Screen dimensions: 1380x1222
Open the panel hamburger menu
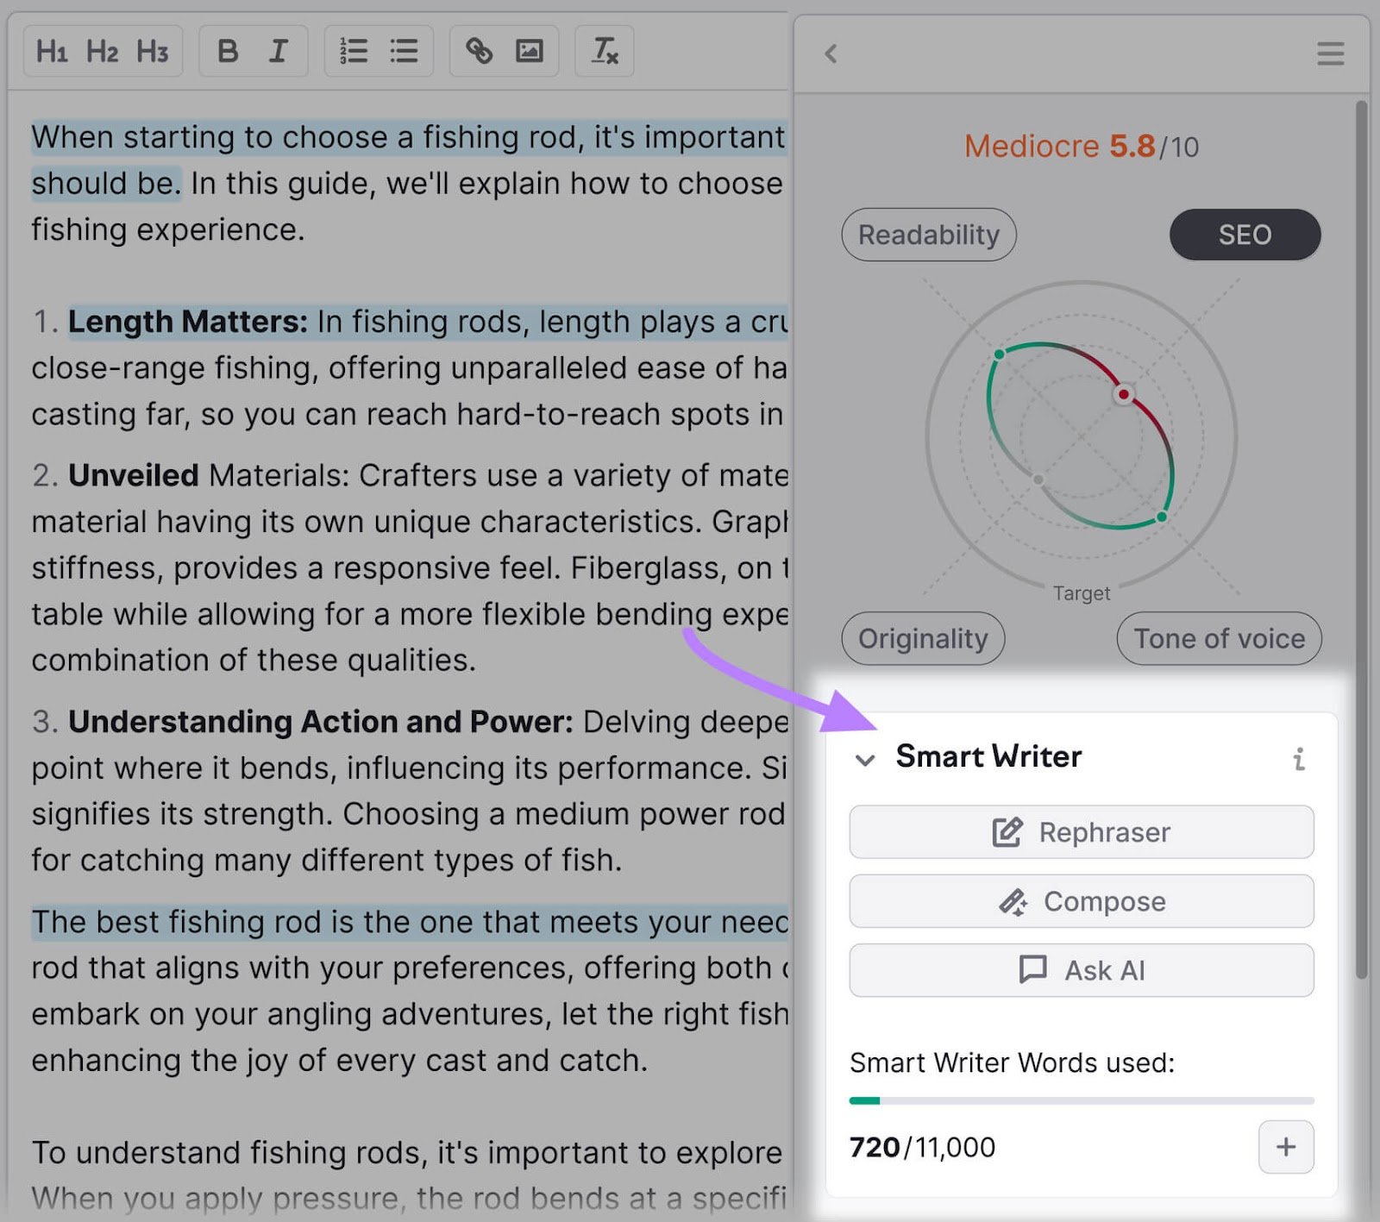pyautogui.click(x=1330, y=53)
